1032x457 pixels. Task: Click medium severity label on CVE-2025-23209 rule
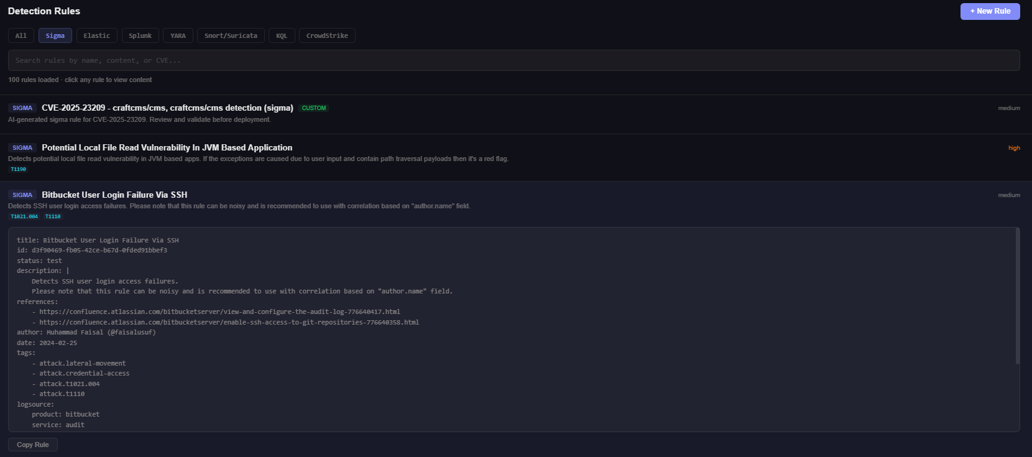[x=1009, y=108]
